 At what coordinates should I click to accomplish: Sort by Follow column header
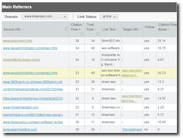click(x=150, y=27)
